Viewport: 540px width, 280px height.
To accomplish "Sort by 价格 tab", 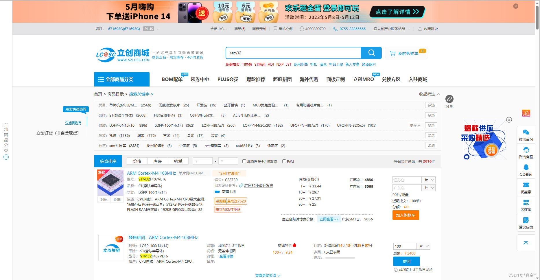I will click(x=137, y=161).
